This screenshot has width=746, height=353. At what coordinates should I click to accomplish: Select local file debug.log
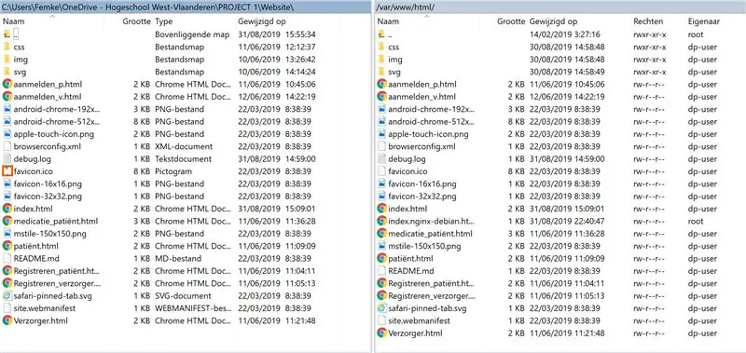[x=33, y=158]
